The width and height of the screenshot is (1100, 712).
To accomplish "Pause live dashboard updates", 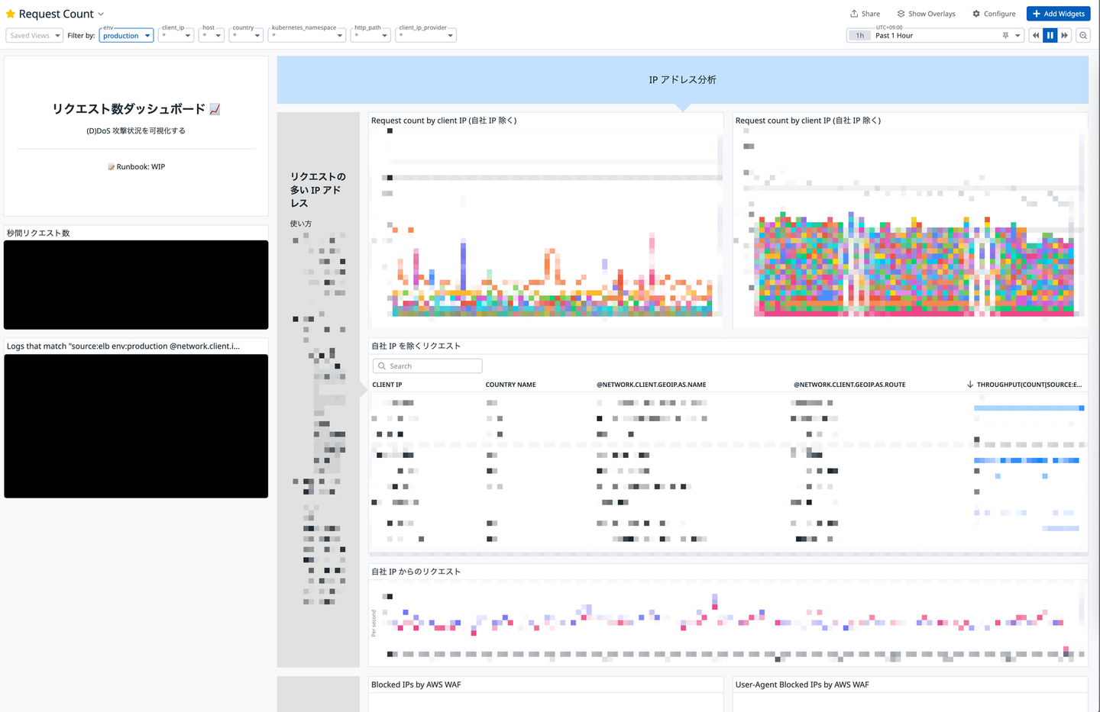I will (x=1050, y=35).
